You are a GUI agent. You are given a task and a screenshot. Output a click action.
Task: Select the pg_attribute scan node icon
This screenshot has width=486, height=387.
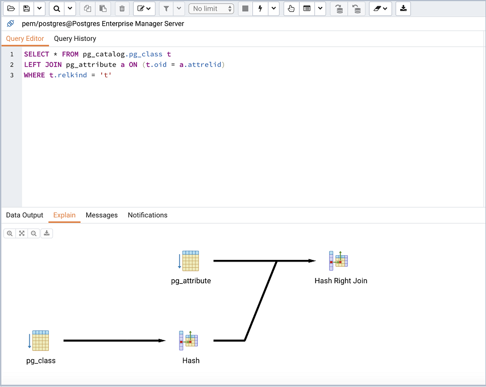tap(189, 261)
